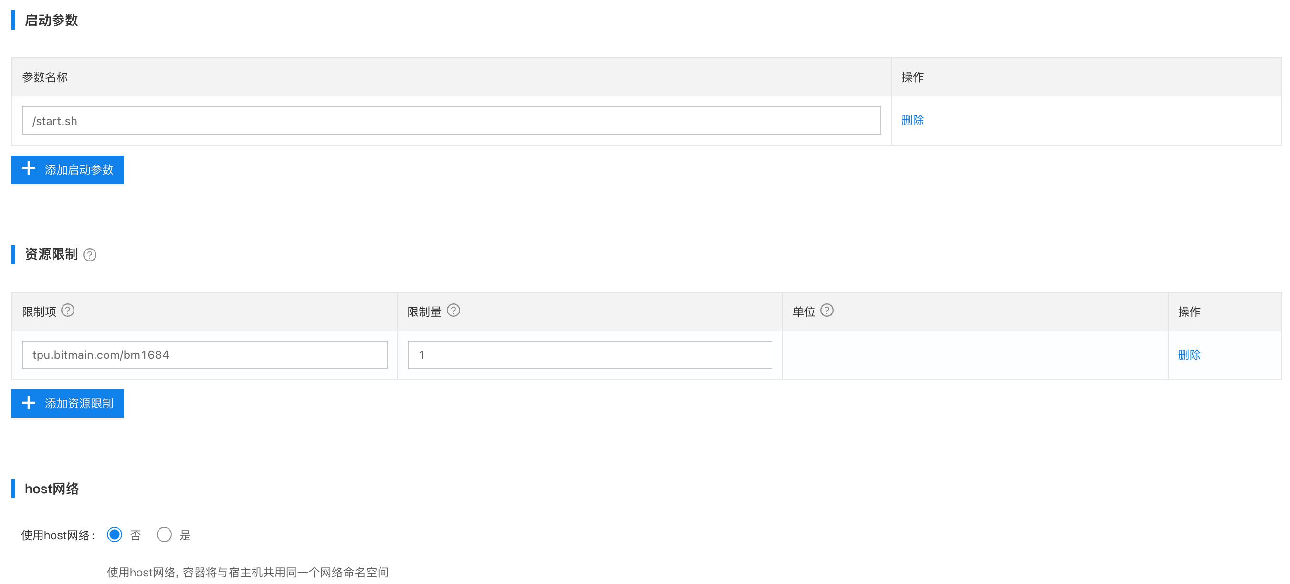Click the 启动参数 section heading
Screen dimensions: 1290x584
tap(51, 20)
